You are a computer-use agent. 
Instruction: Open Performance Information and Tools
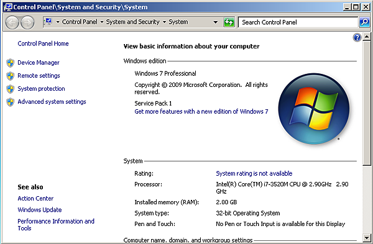56,225
